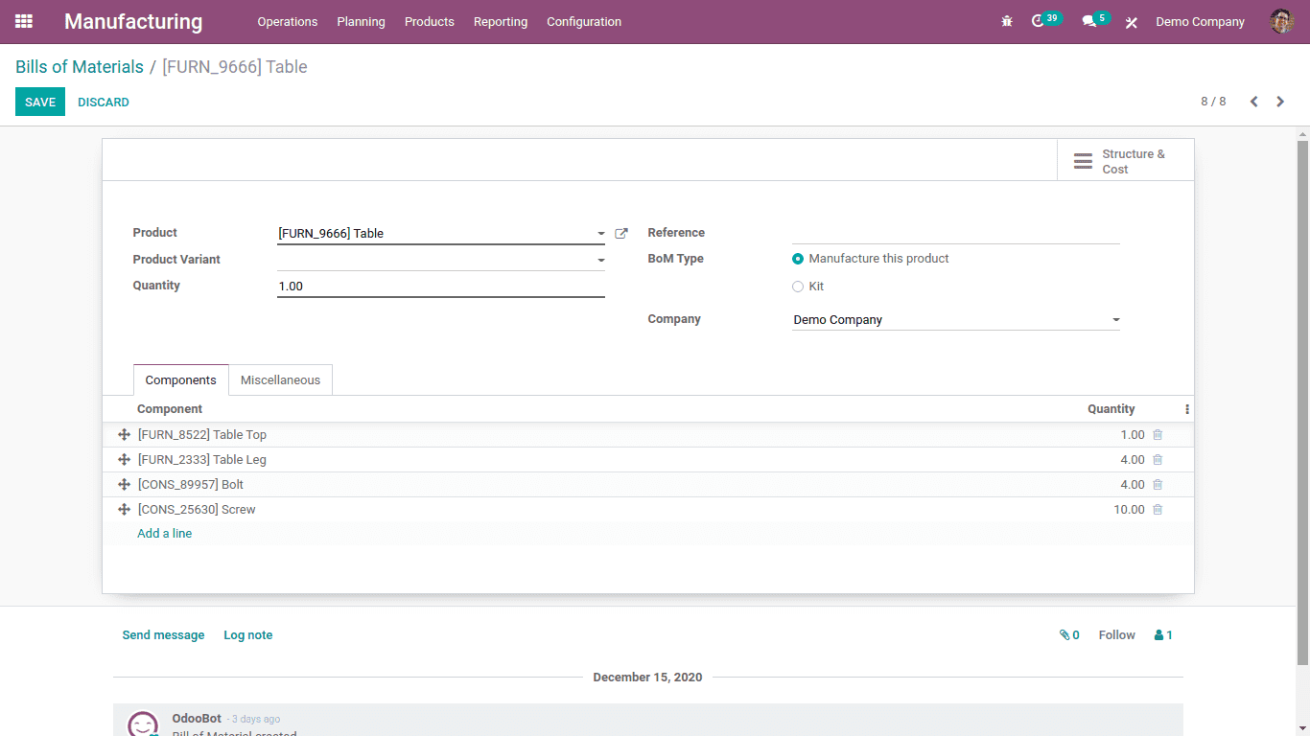Open the user avatar menu
This screenshot has height=736, width=1310.
pyautogui.click(x=1282, y=21)
